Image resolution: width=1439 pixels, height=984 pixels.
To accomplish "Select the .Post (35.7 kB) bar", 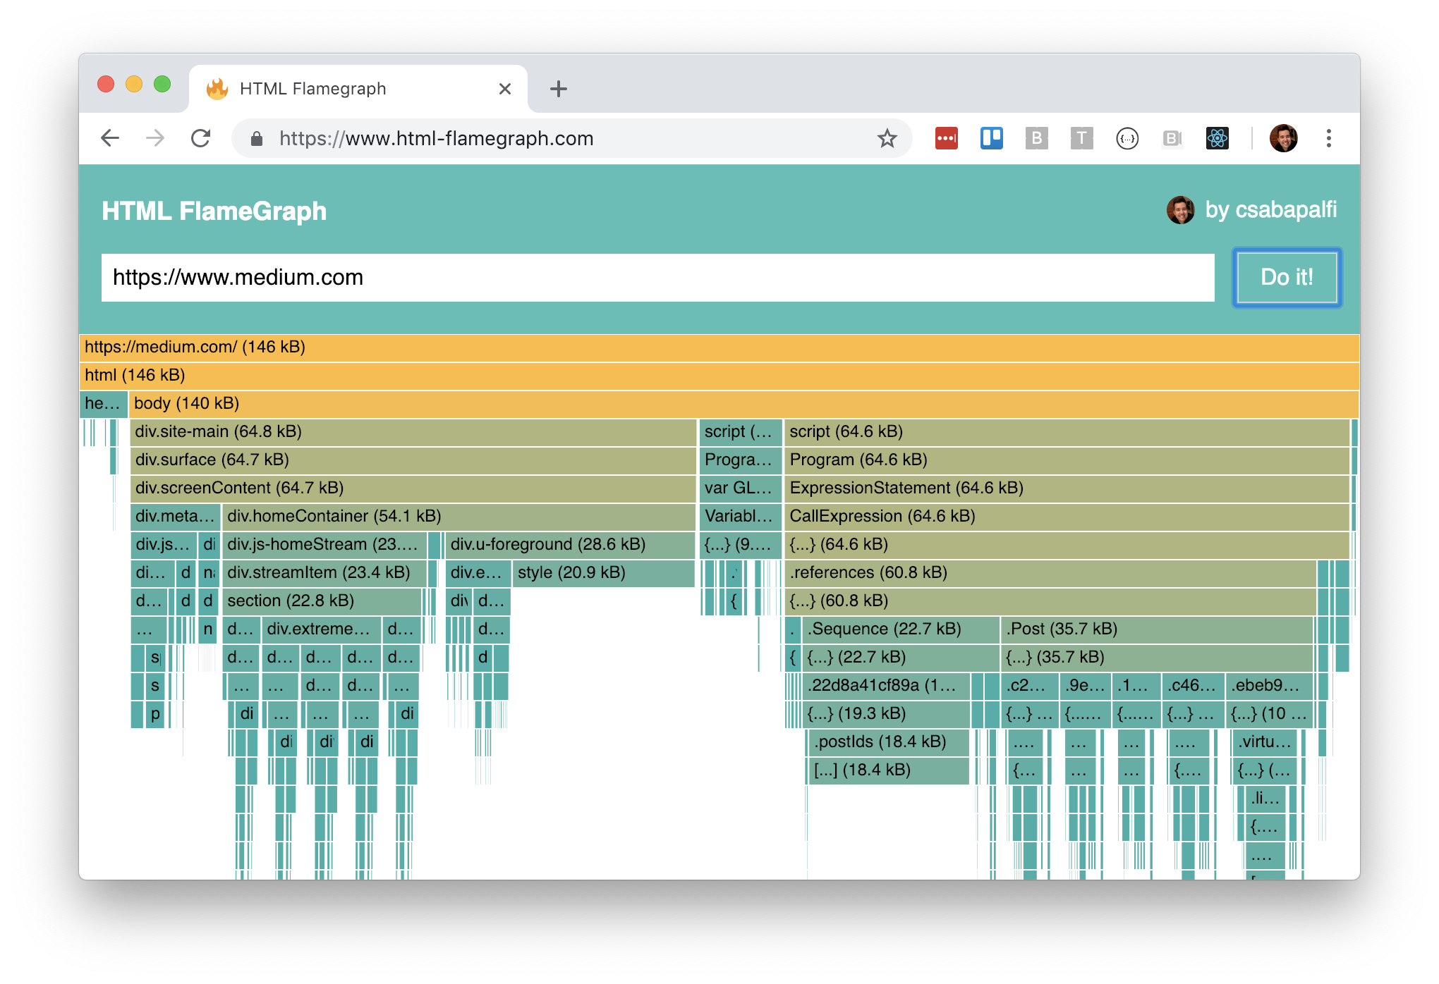I will pos(1157,629).
